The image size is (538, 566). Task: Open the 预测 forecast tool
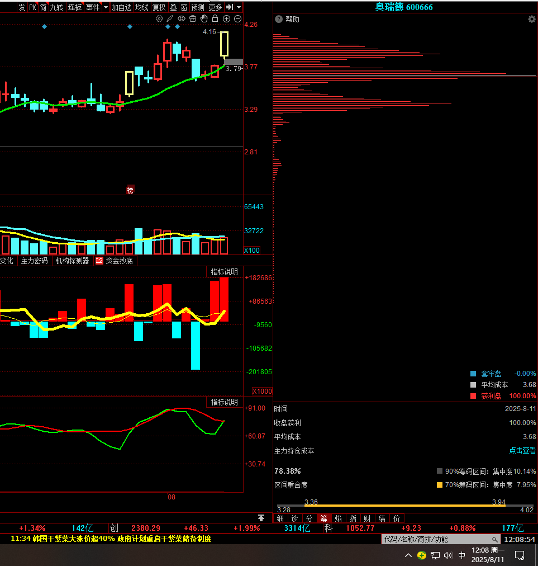point(198,7)
